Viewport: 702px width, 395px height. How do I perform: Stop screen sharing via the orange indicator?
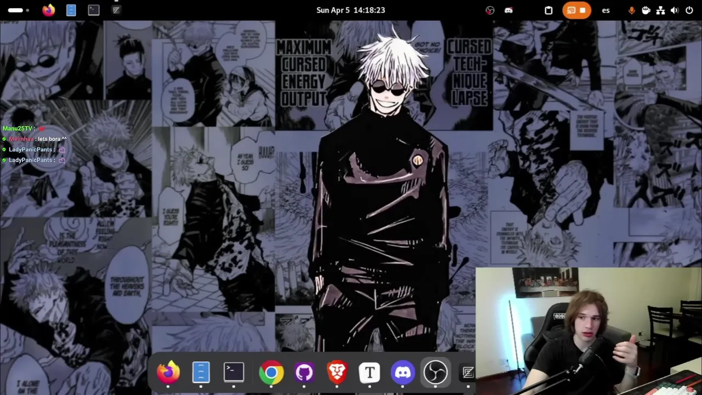pos(577,10)
